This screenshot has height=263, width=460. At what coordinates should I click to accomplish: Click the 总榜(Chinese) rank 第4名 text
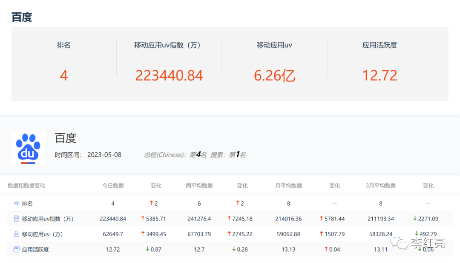tap(175, 154)
